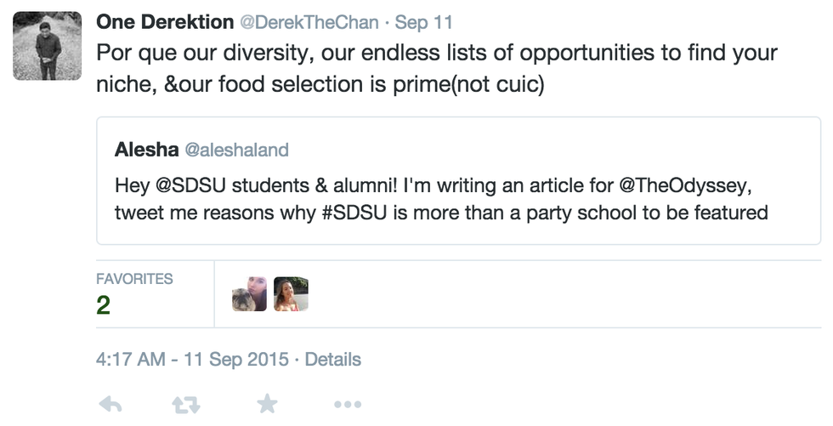Retweet this tweet using the retweet icon
Image resolution: width=833 pixels, height=426 pixels.
pos(185,405)
